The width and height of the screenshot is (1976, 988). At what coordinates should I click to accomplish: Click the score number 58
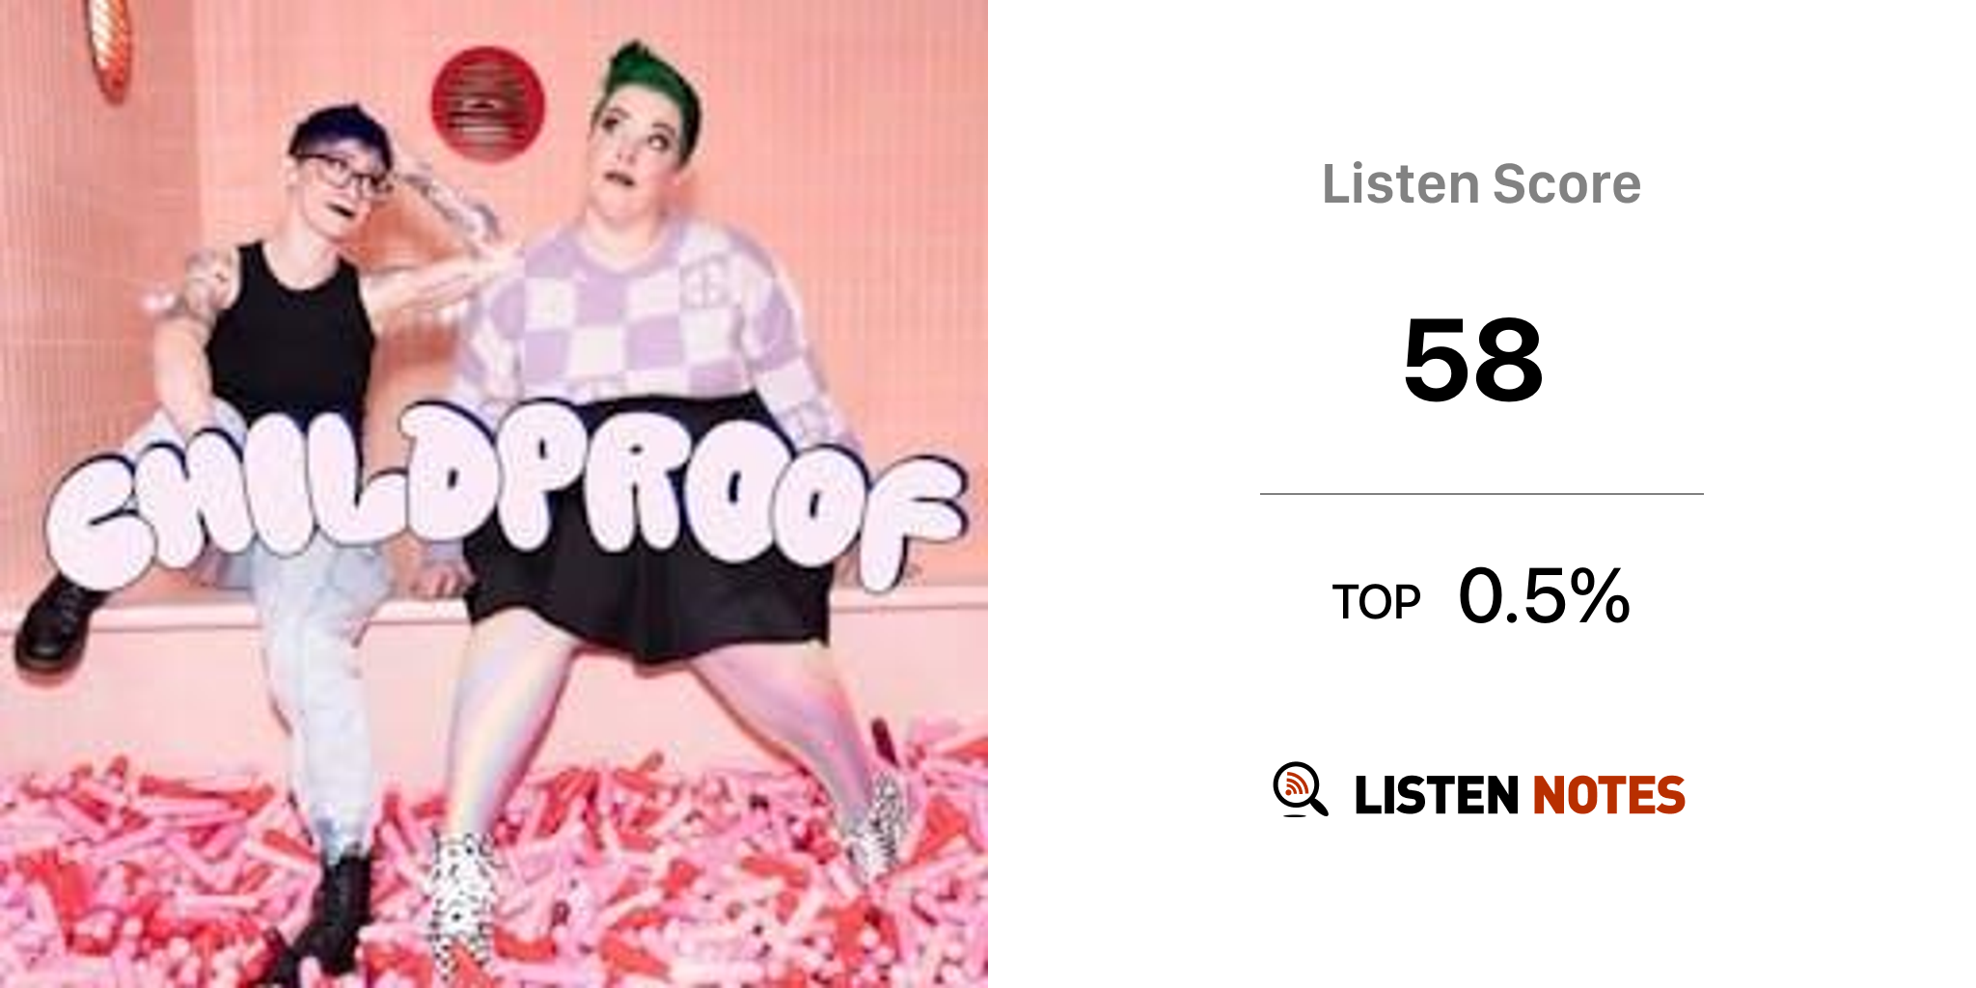pos(1473,360)
